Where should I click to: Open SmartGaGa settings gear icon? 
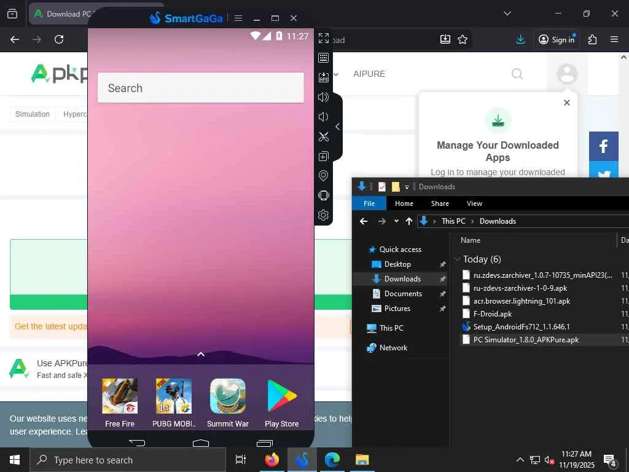(x=323, y=215)
